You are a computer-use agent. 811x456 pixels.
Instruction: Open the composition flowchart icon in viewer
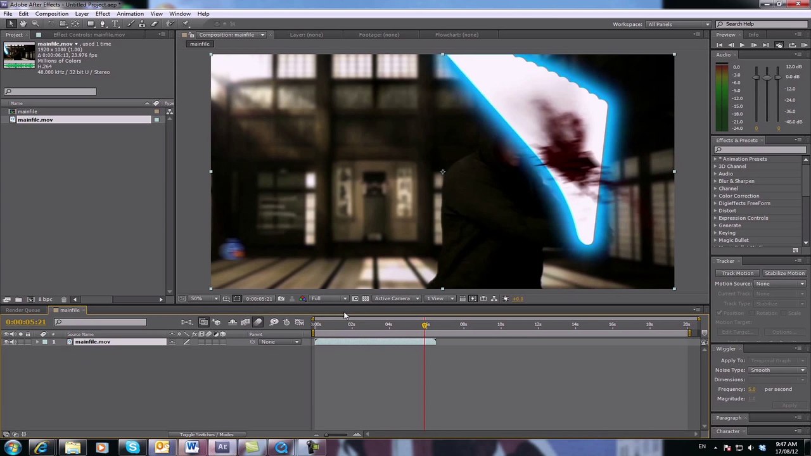pos(494,299)
